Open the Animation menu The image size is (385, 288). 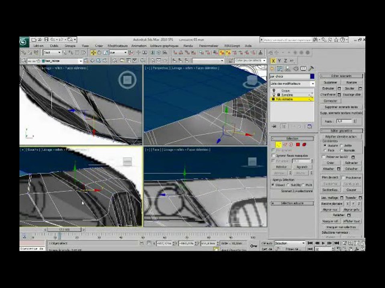(x=139, y=46)
